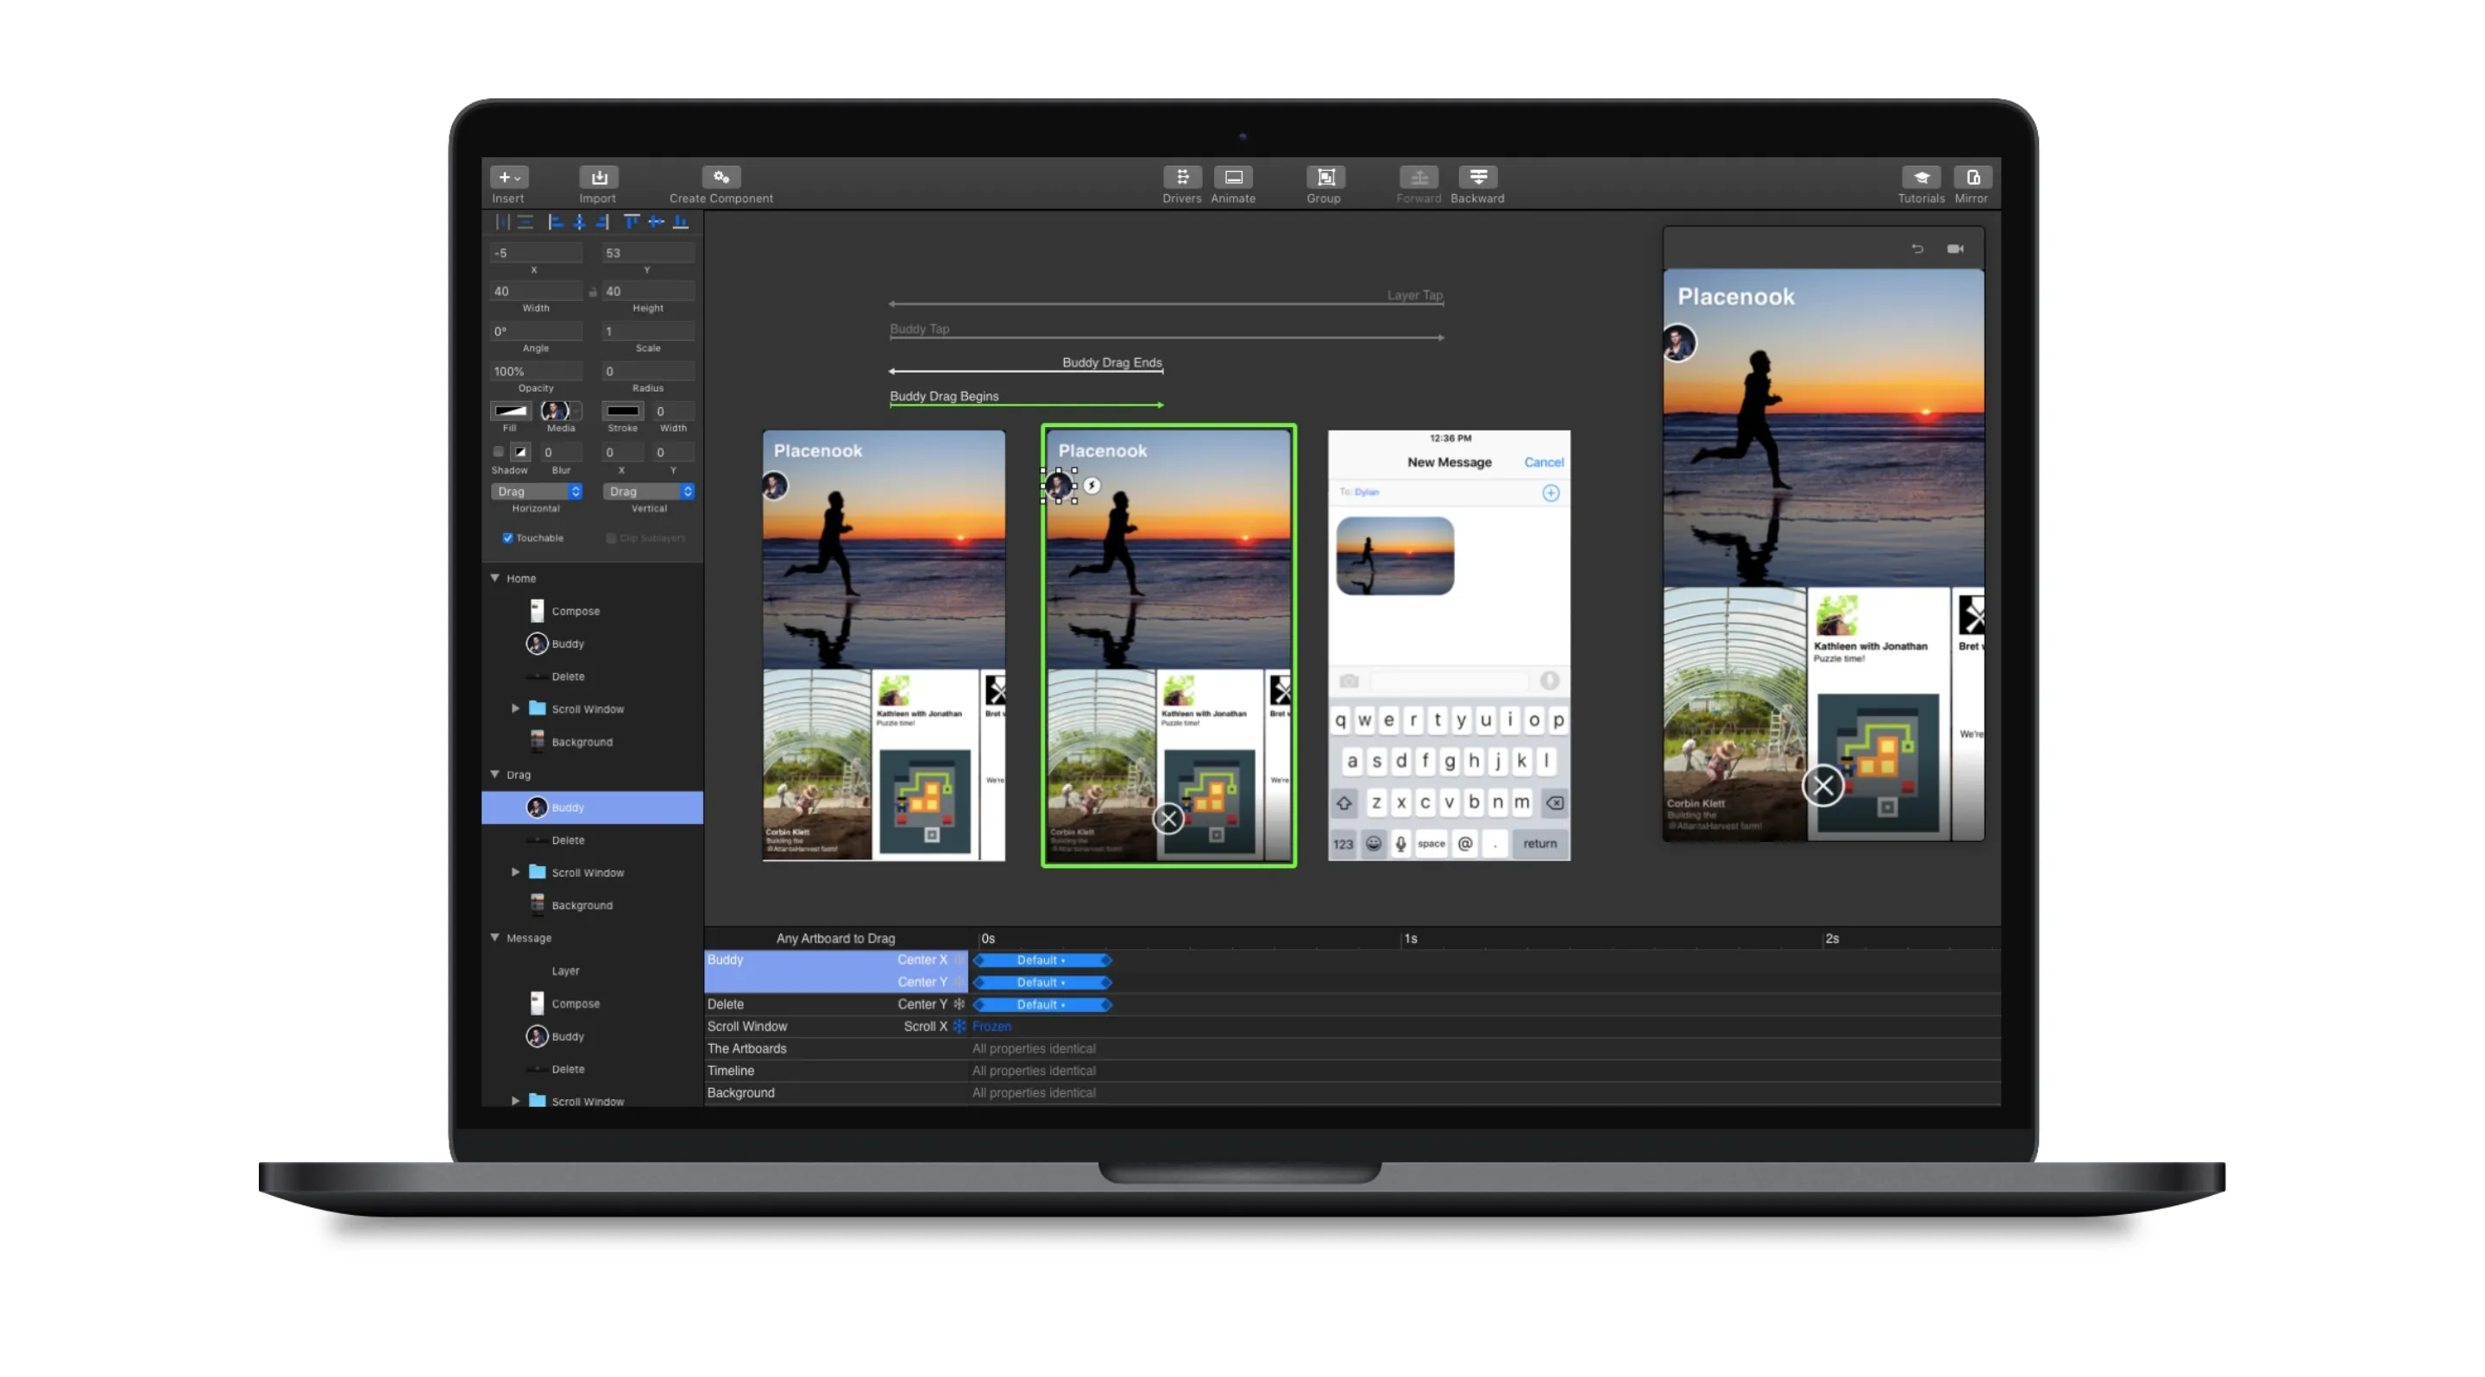Open the Insert toolbar menu
Viewport: 2485px width, 1377px height.
click(x=508, y=178)
